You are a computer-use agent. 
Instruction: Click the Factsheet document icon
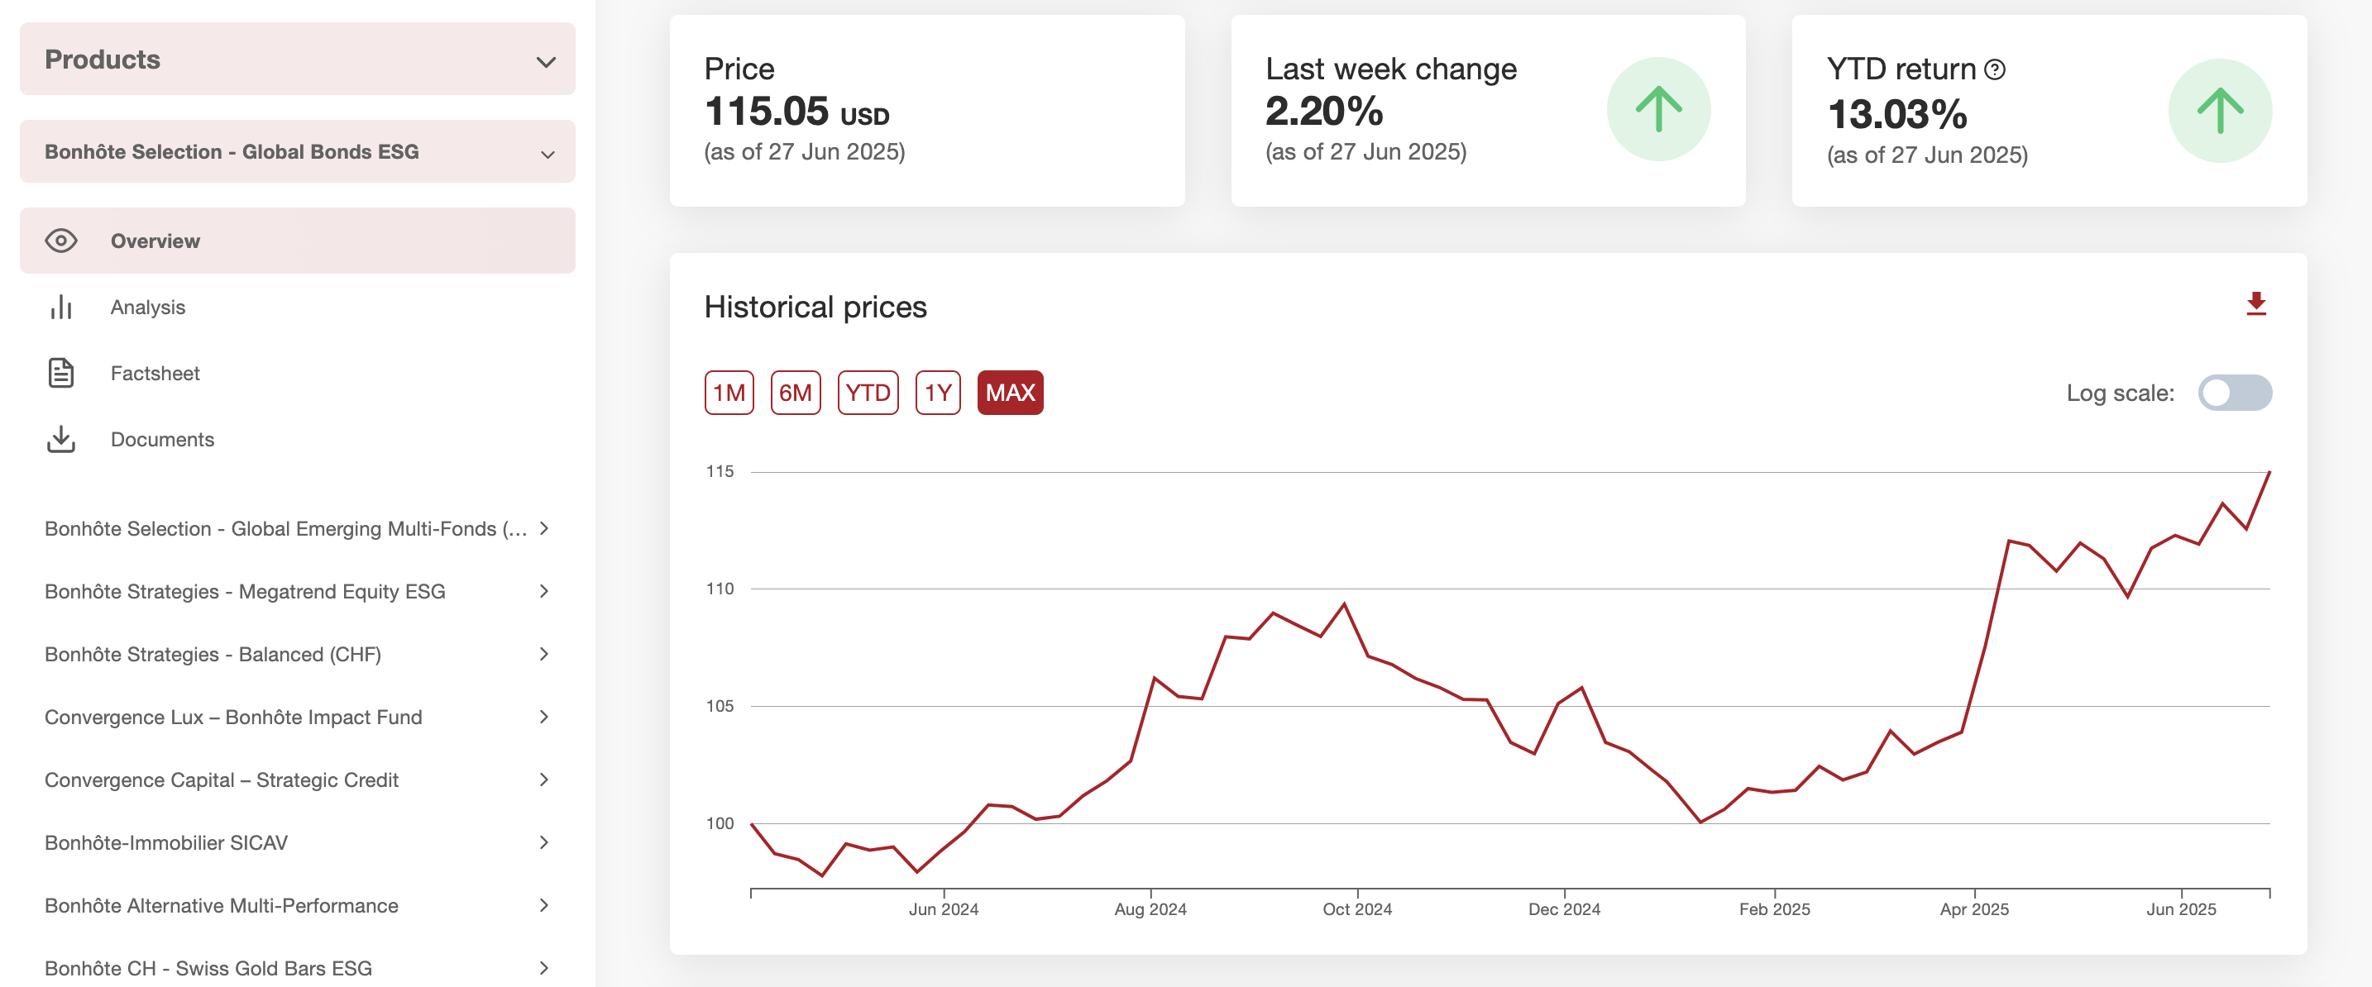60,373
